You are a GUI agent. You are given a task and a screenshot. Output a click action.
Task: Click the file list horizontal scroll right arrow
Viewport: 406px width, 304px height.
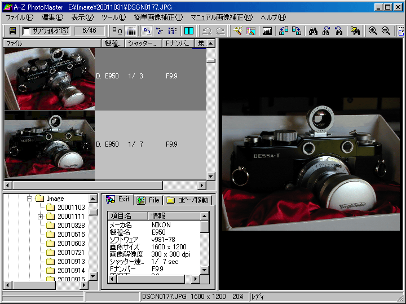pos(202,185)
